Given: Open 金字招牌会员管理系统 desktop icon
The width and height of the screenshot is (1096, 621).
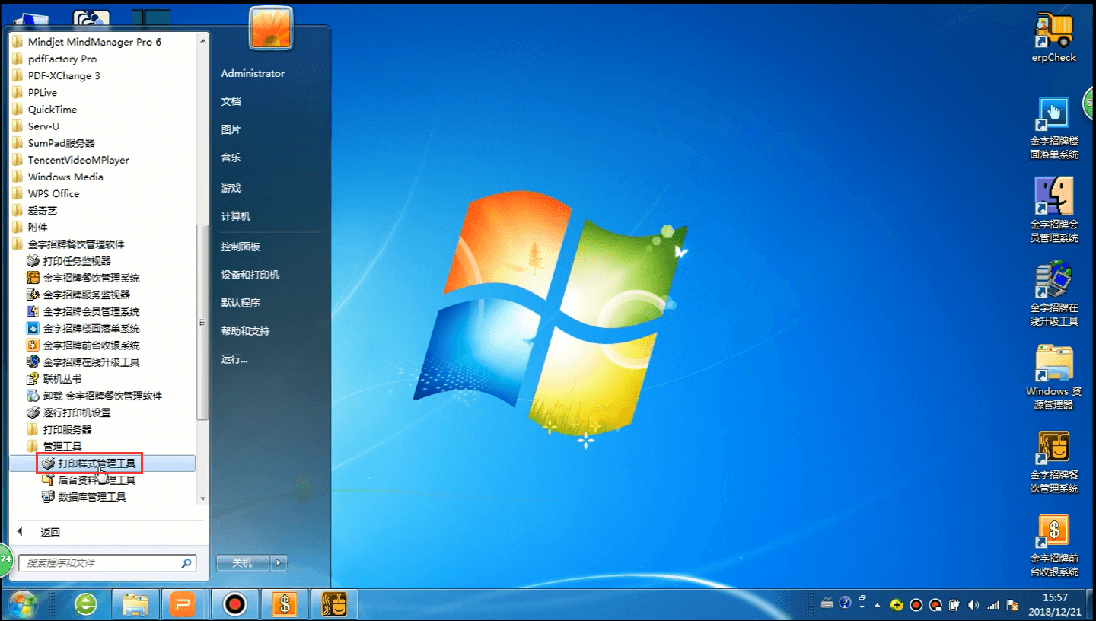Looking at the screenshot, I should point(1054,210).
